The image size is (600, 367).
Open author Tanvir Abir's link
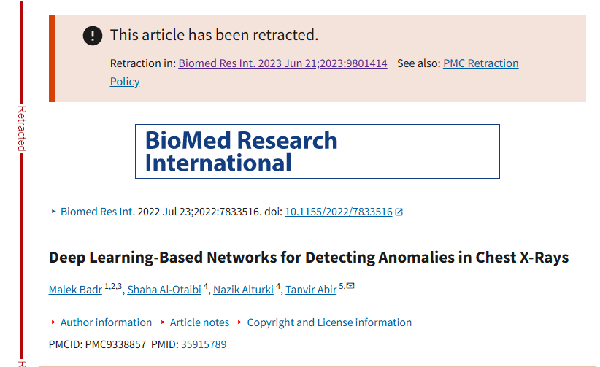[311, 290]
